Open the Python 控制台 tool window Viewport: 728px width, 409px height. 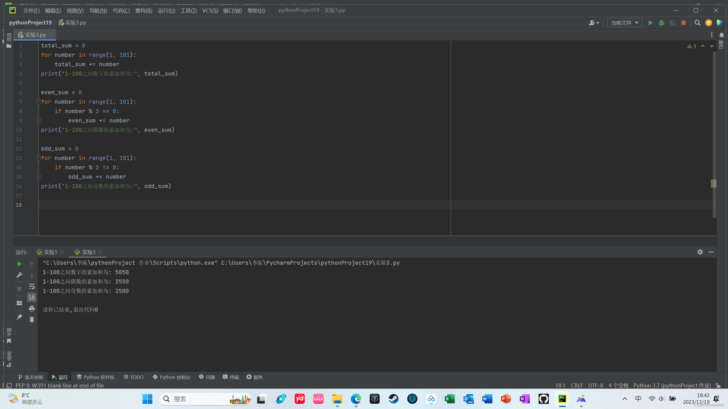(172, 377)
